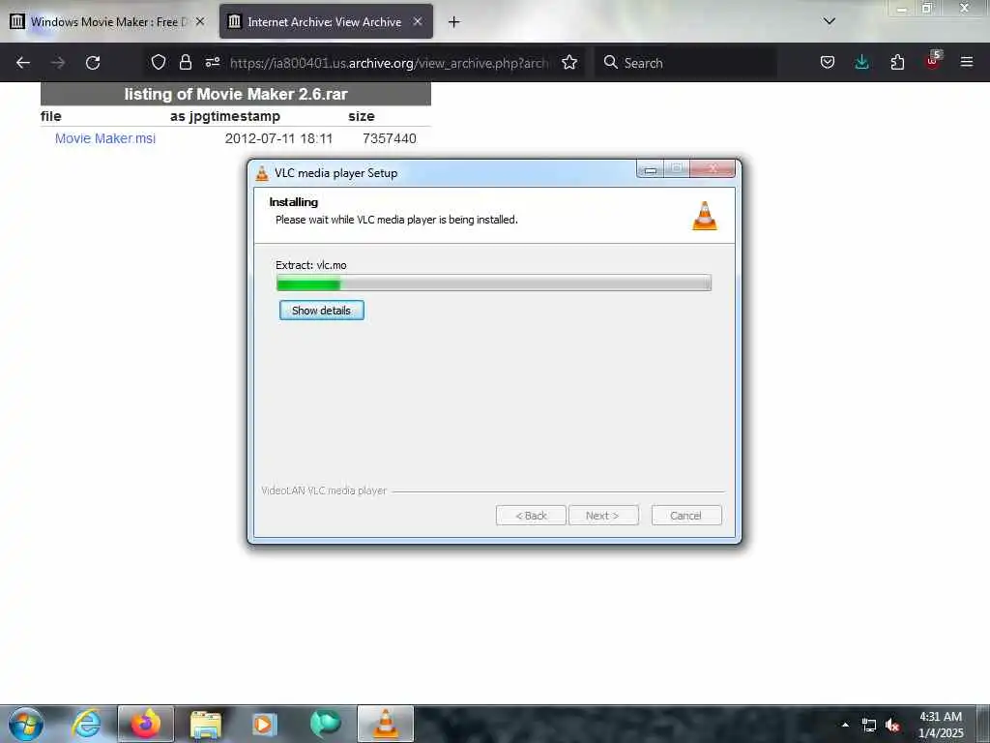Click the Back button in VLC Setup
Image resolution: width=990 pixels, height=743 pixels.
(531, 516)
